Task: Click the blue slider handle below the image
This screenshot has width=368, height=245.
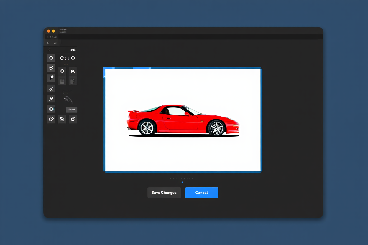Action: [182, 182]
